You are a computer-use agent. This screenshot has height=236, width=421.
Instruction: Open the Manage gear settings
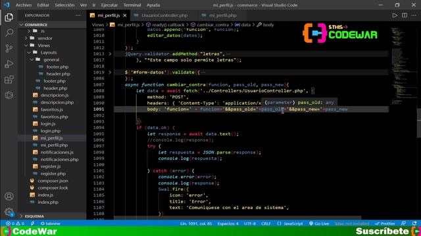pos(9,212)
